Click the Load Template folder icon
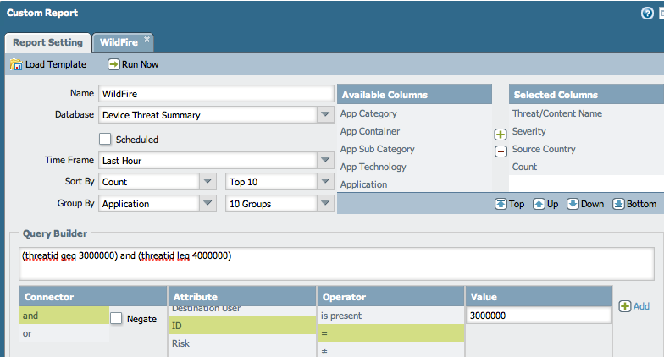This screenshot has width=664, height=357. click(x=15, y=64)
